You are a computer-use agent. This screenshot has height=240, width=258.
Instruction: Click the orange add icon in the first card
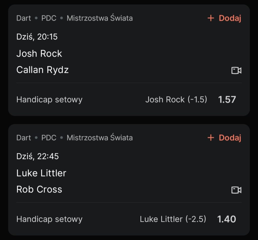211,18
